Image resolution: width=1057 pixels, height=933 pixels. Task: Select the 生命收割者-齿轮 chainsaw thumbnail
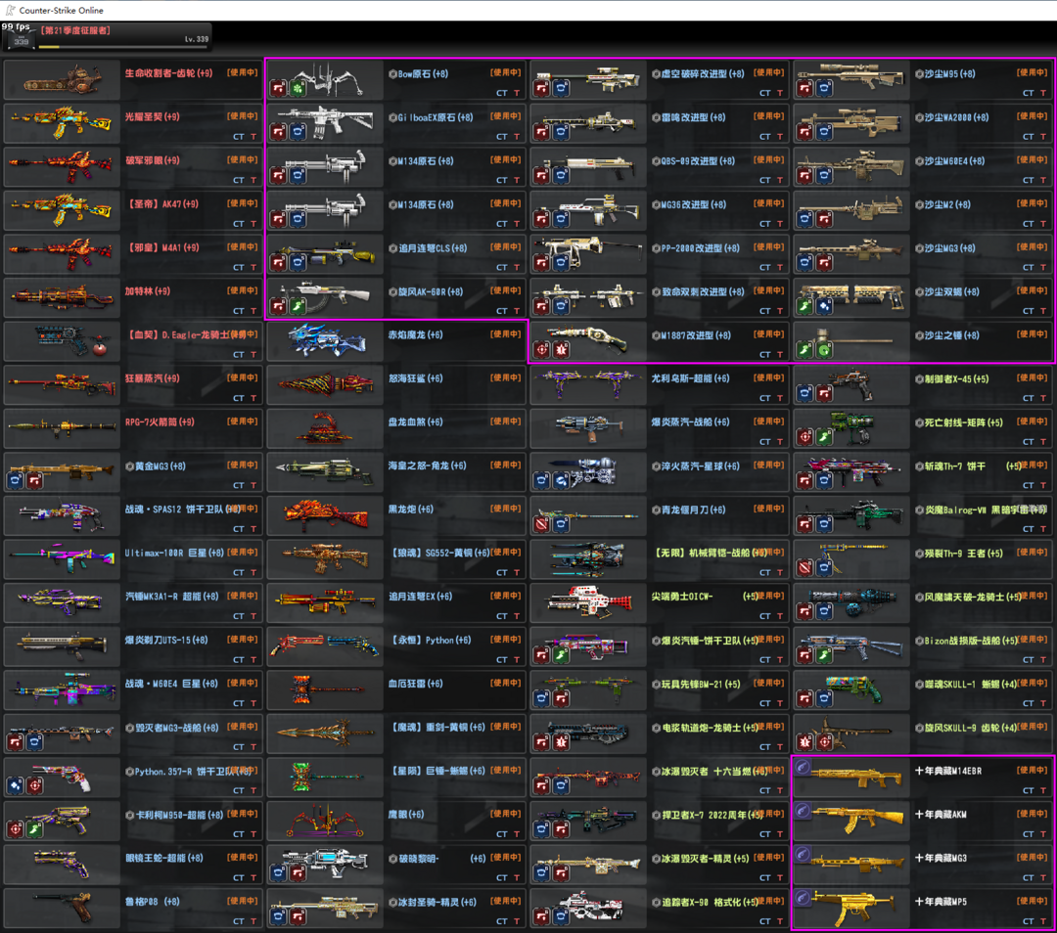(x=62, y=80)
